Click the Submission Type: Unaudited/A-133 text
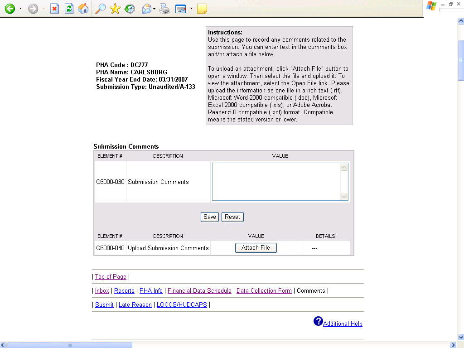 point(145,87)
